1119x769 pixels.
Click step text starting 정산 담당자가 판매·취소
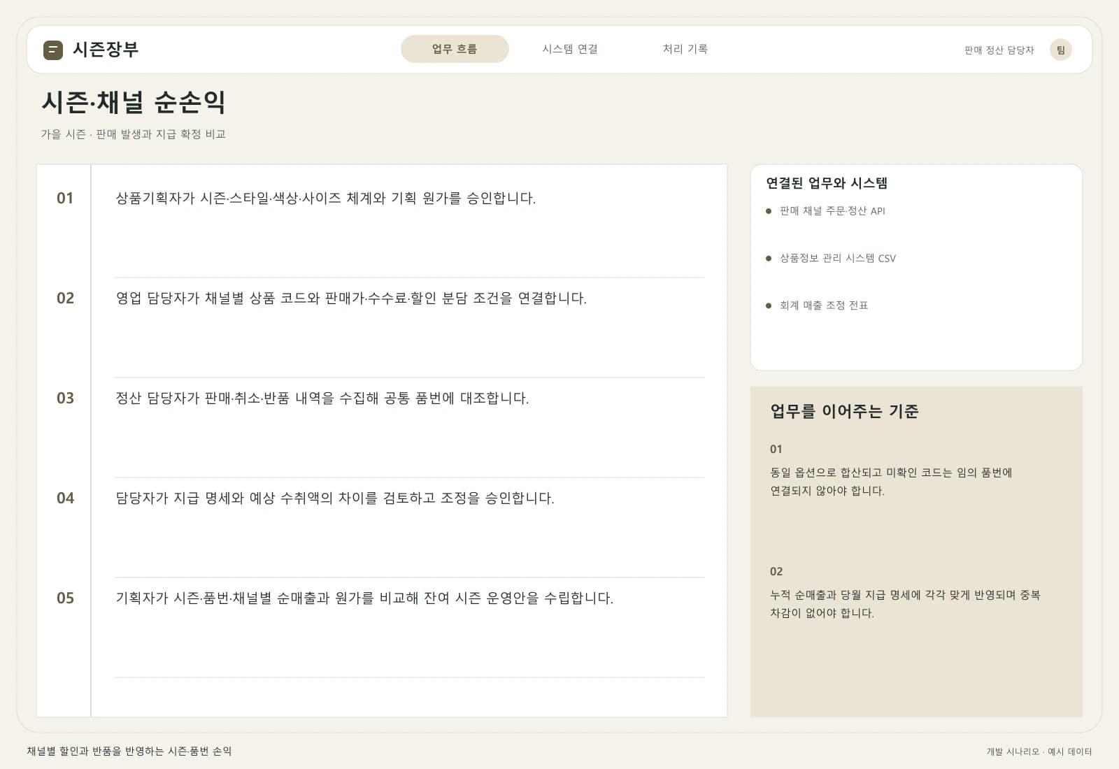(x=322, y=398)
